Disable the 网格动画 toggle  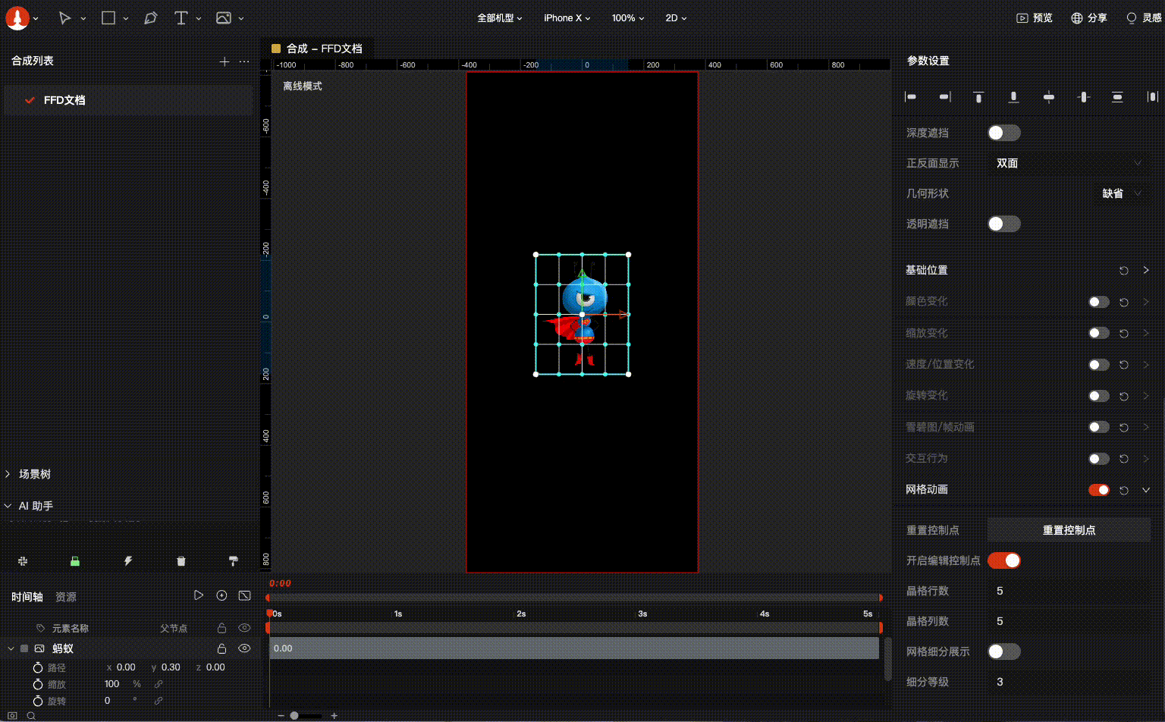coord(1098,490)
